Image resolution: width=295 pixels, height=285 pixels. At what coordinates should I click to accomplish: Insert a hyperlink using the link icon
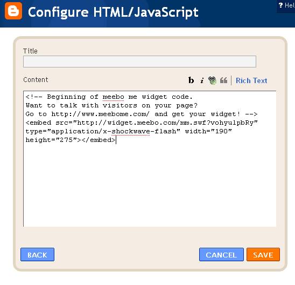click(212, 80)
